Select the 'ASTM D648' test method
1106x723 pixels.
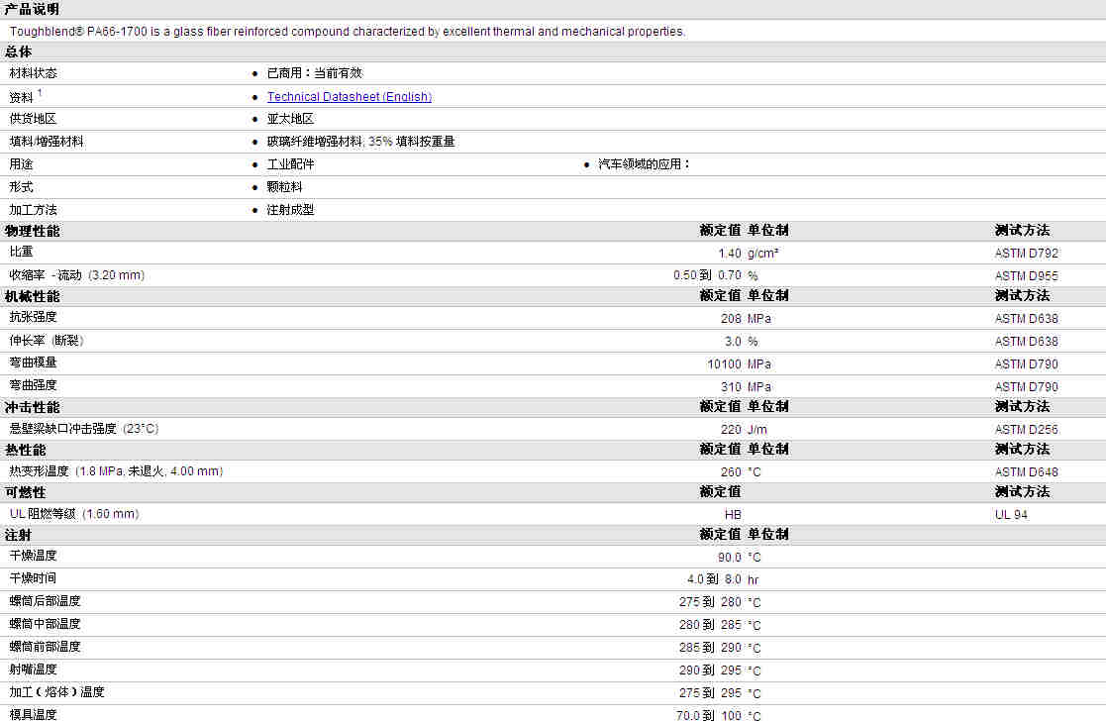[x=1027, y=471]
